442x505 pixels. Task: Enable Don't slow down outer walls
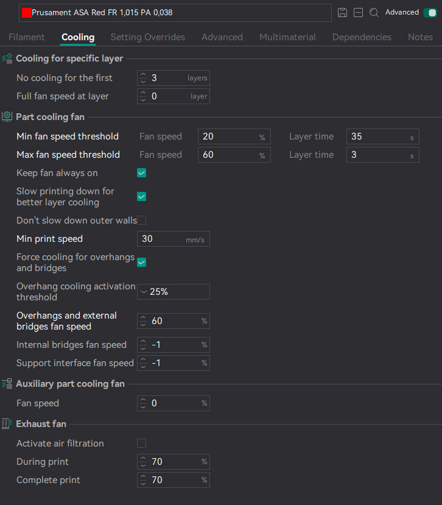click(142, 221)
